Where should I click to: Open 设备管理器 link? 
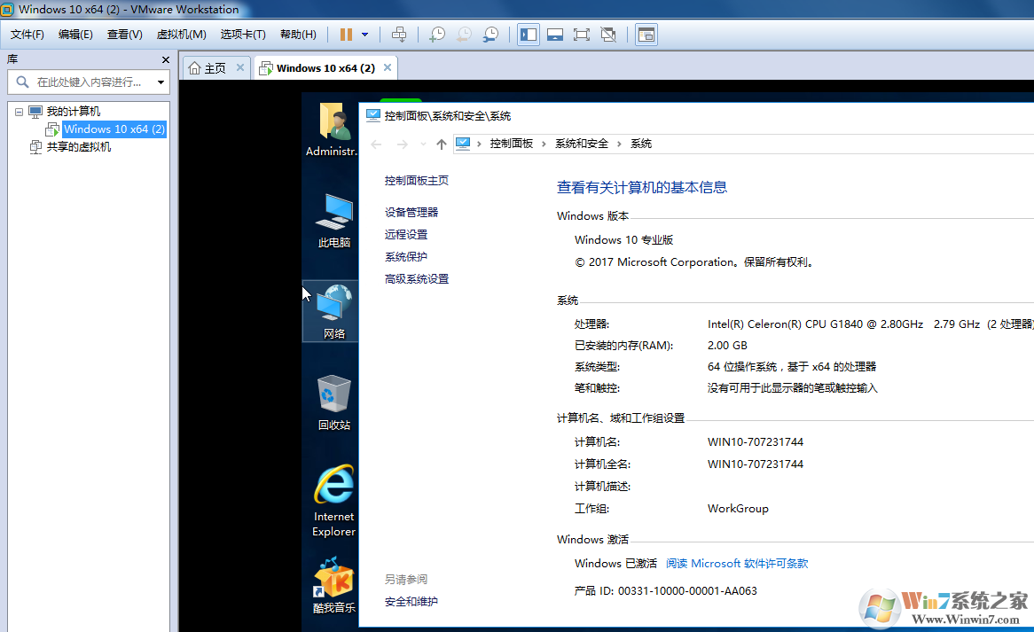pos(411,213)
